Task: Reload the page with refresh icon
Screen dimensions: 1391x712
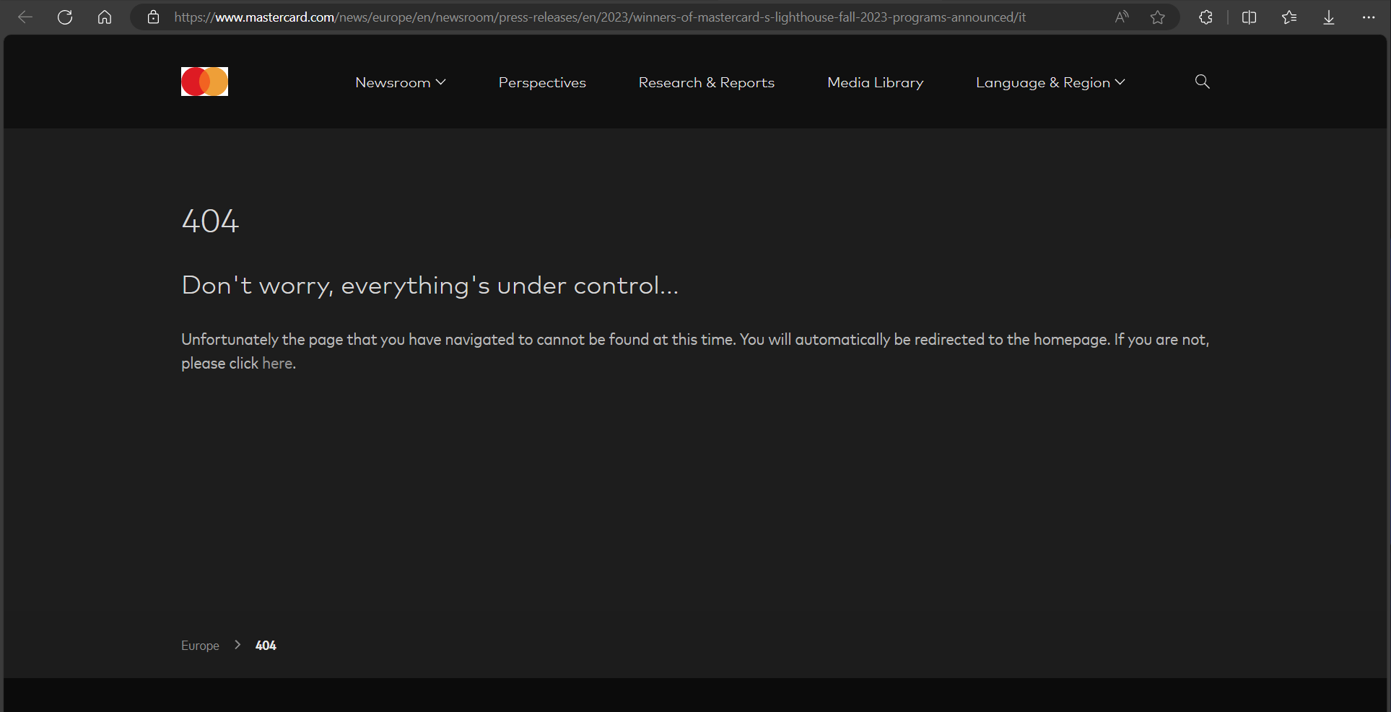Action: (x=65, y=17)
